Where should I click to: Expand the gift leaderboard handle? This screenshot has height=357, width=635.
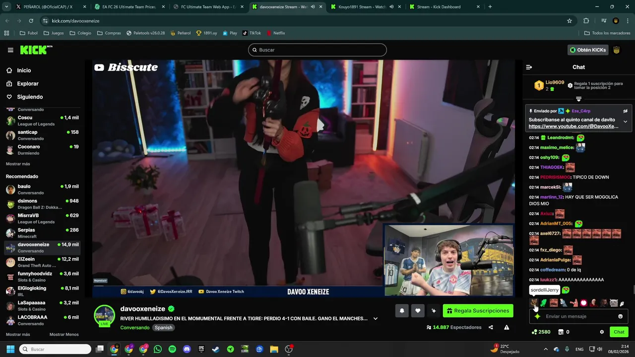click(x=578, y=99)
